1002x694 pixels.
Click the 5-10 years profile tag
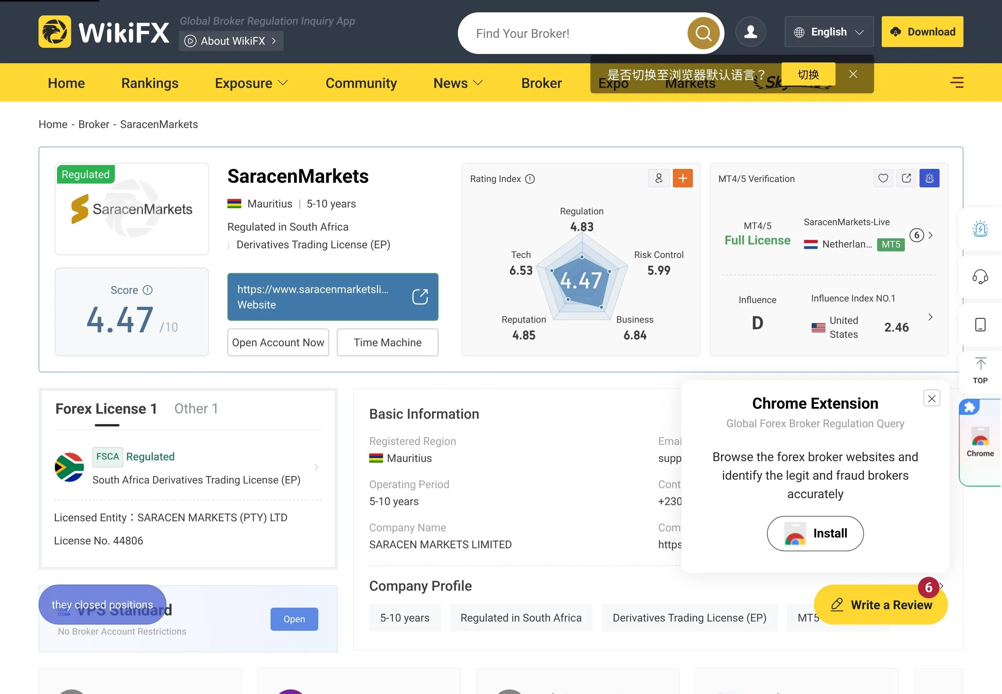coord(405,618)
